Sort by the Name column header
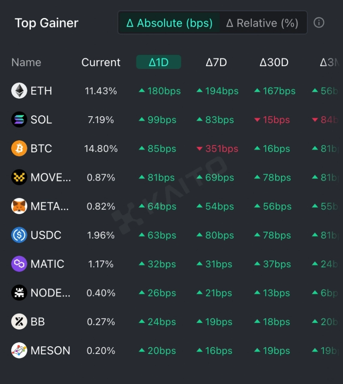This screenshot has width=343, height=384. [x=26, y=62]
